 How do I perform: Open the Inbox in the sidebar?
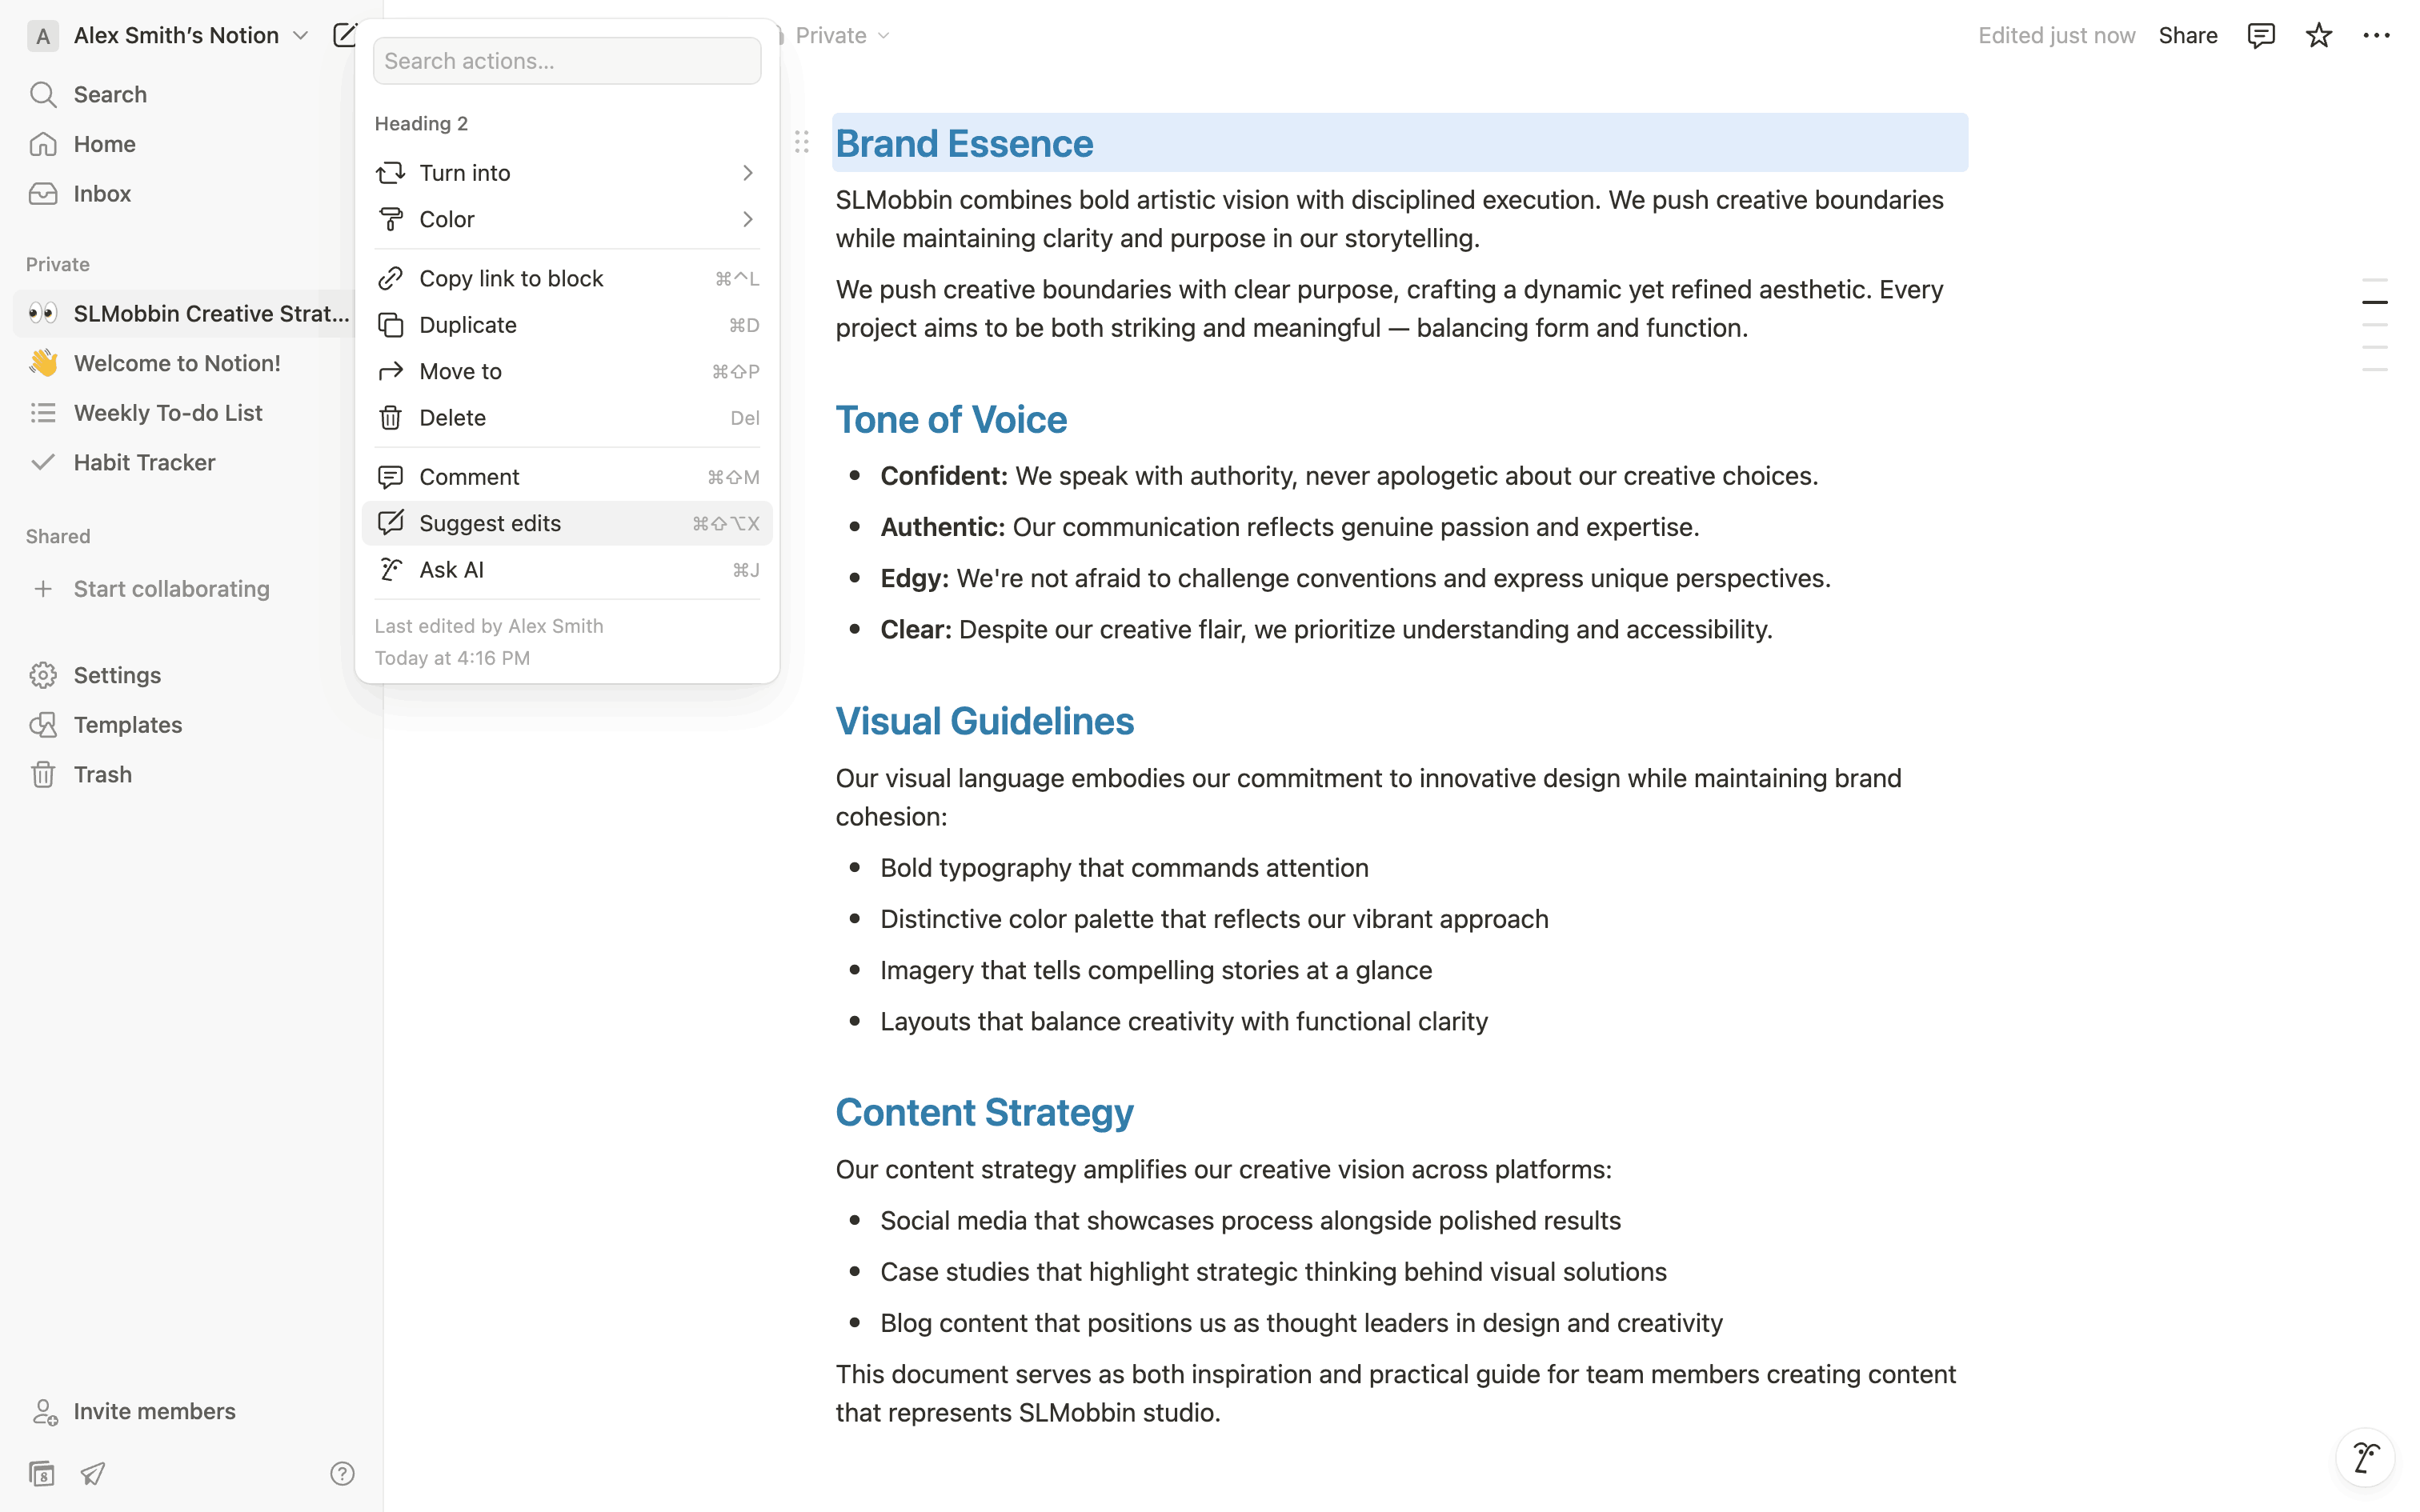(x=102, y=193)
